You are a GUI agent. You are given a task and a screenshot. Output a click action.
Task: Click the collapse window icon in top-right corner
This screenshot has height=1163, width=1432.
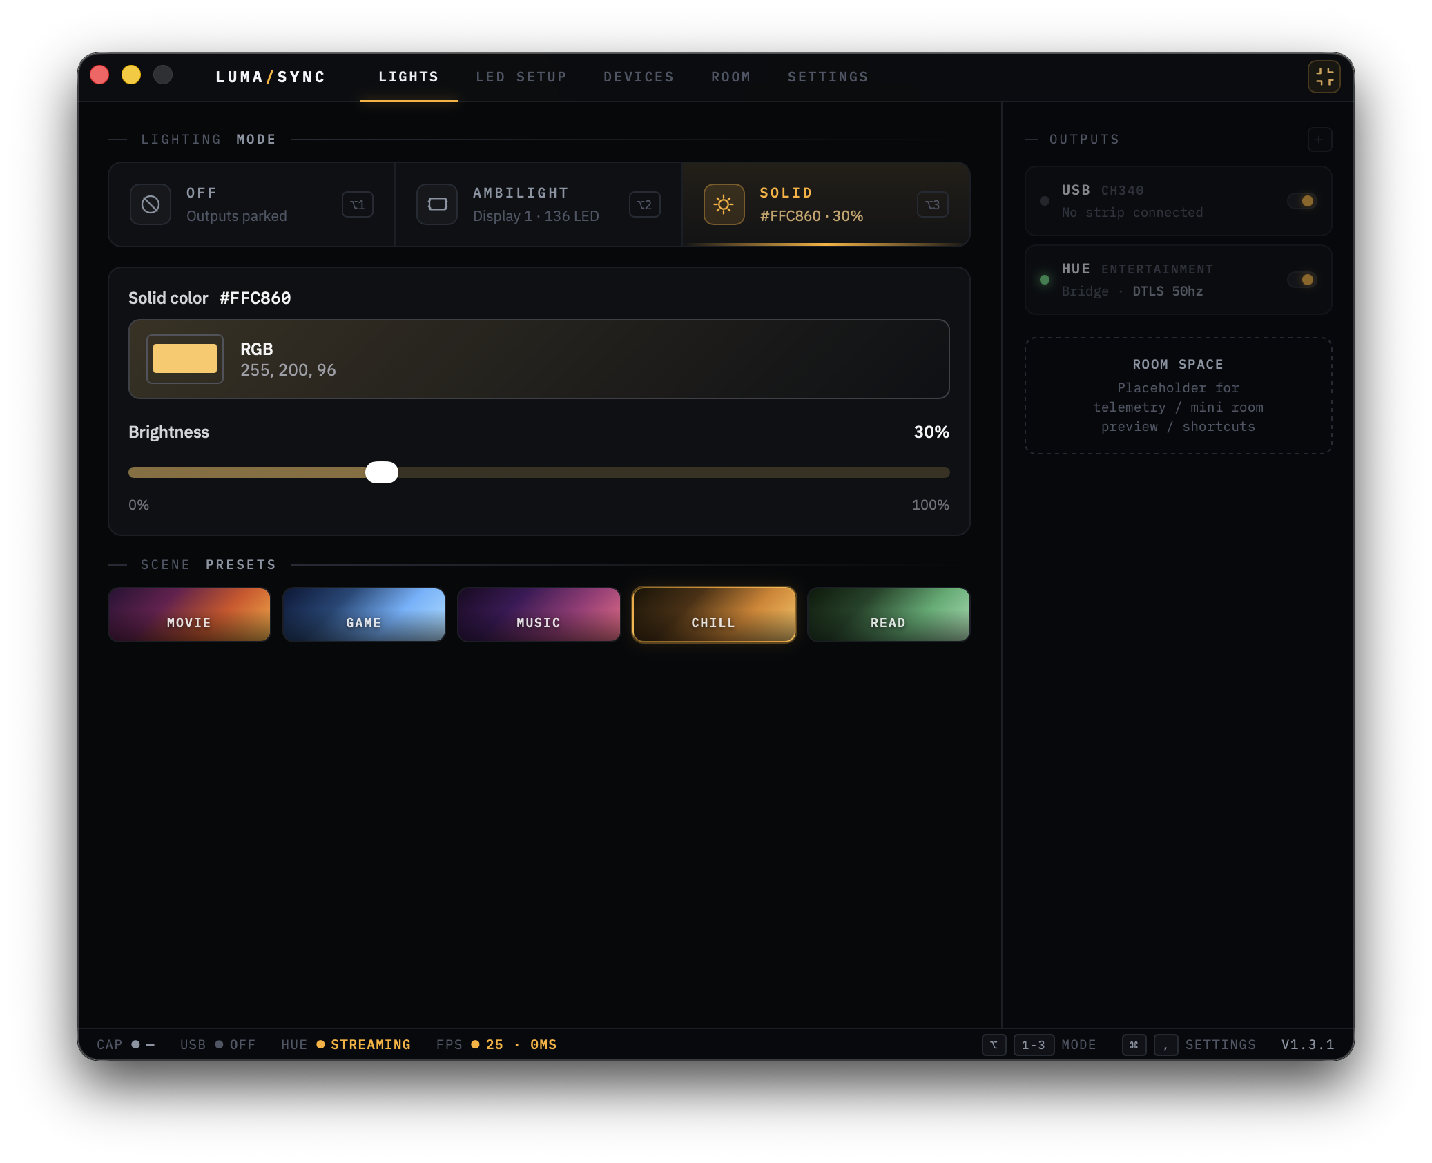coord(1324,77)
